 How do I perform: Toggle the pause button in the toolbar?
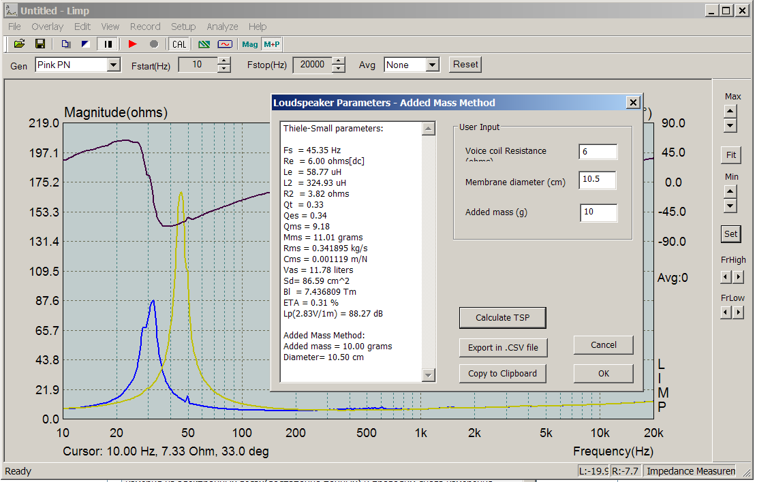[108, 44]
